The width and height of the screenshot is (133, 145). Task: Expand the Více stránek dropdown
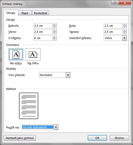[68, 75]
